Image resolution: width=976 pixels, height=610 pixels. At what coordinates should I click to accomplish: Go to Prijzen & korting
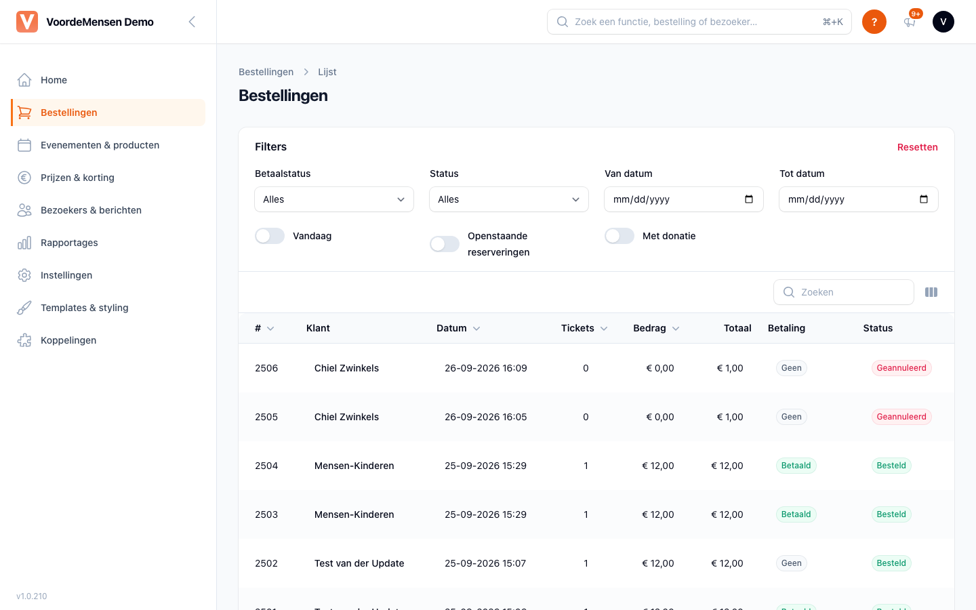tap(108, 178)
